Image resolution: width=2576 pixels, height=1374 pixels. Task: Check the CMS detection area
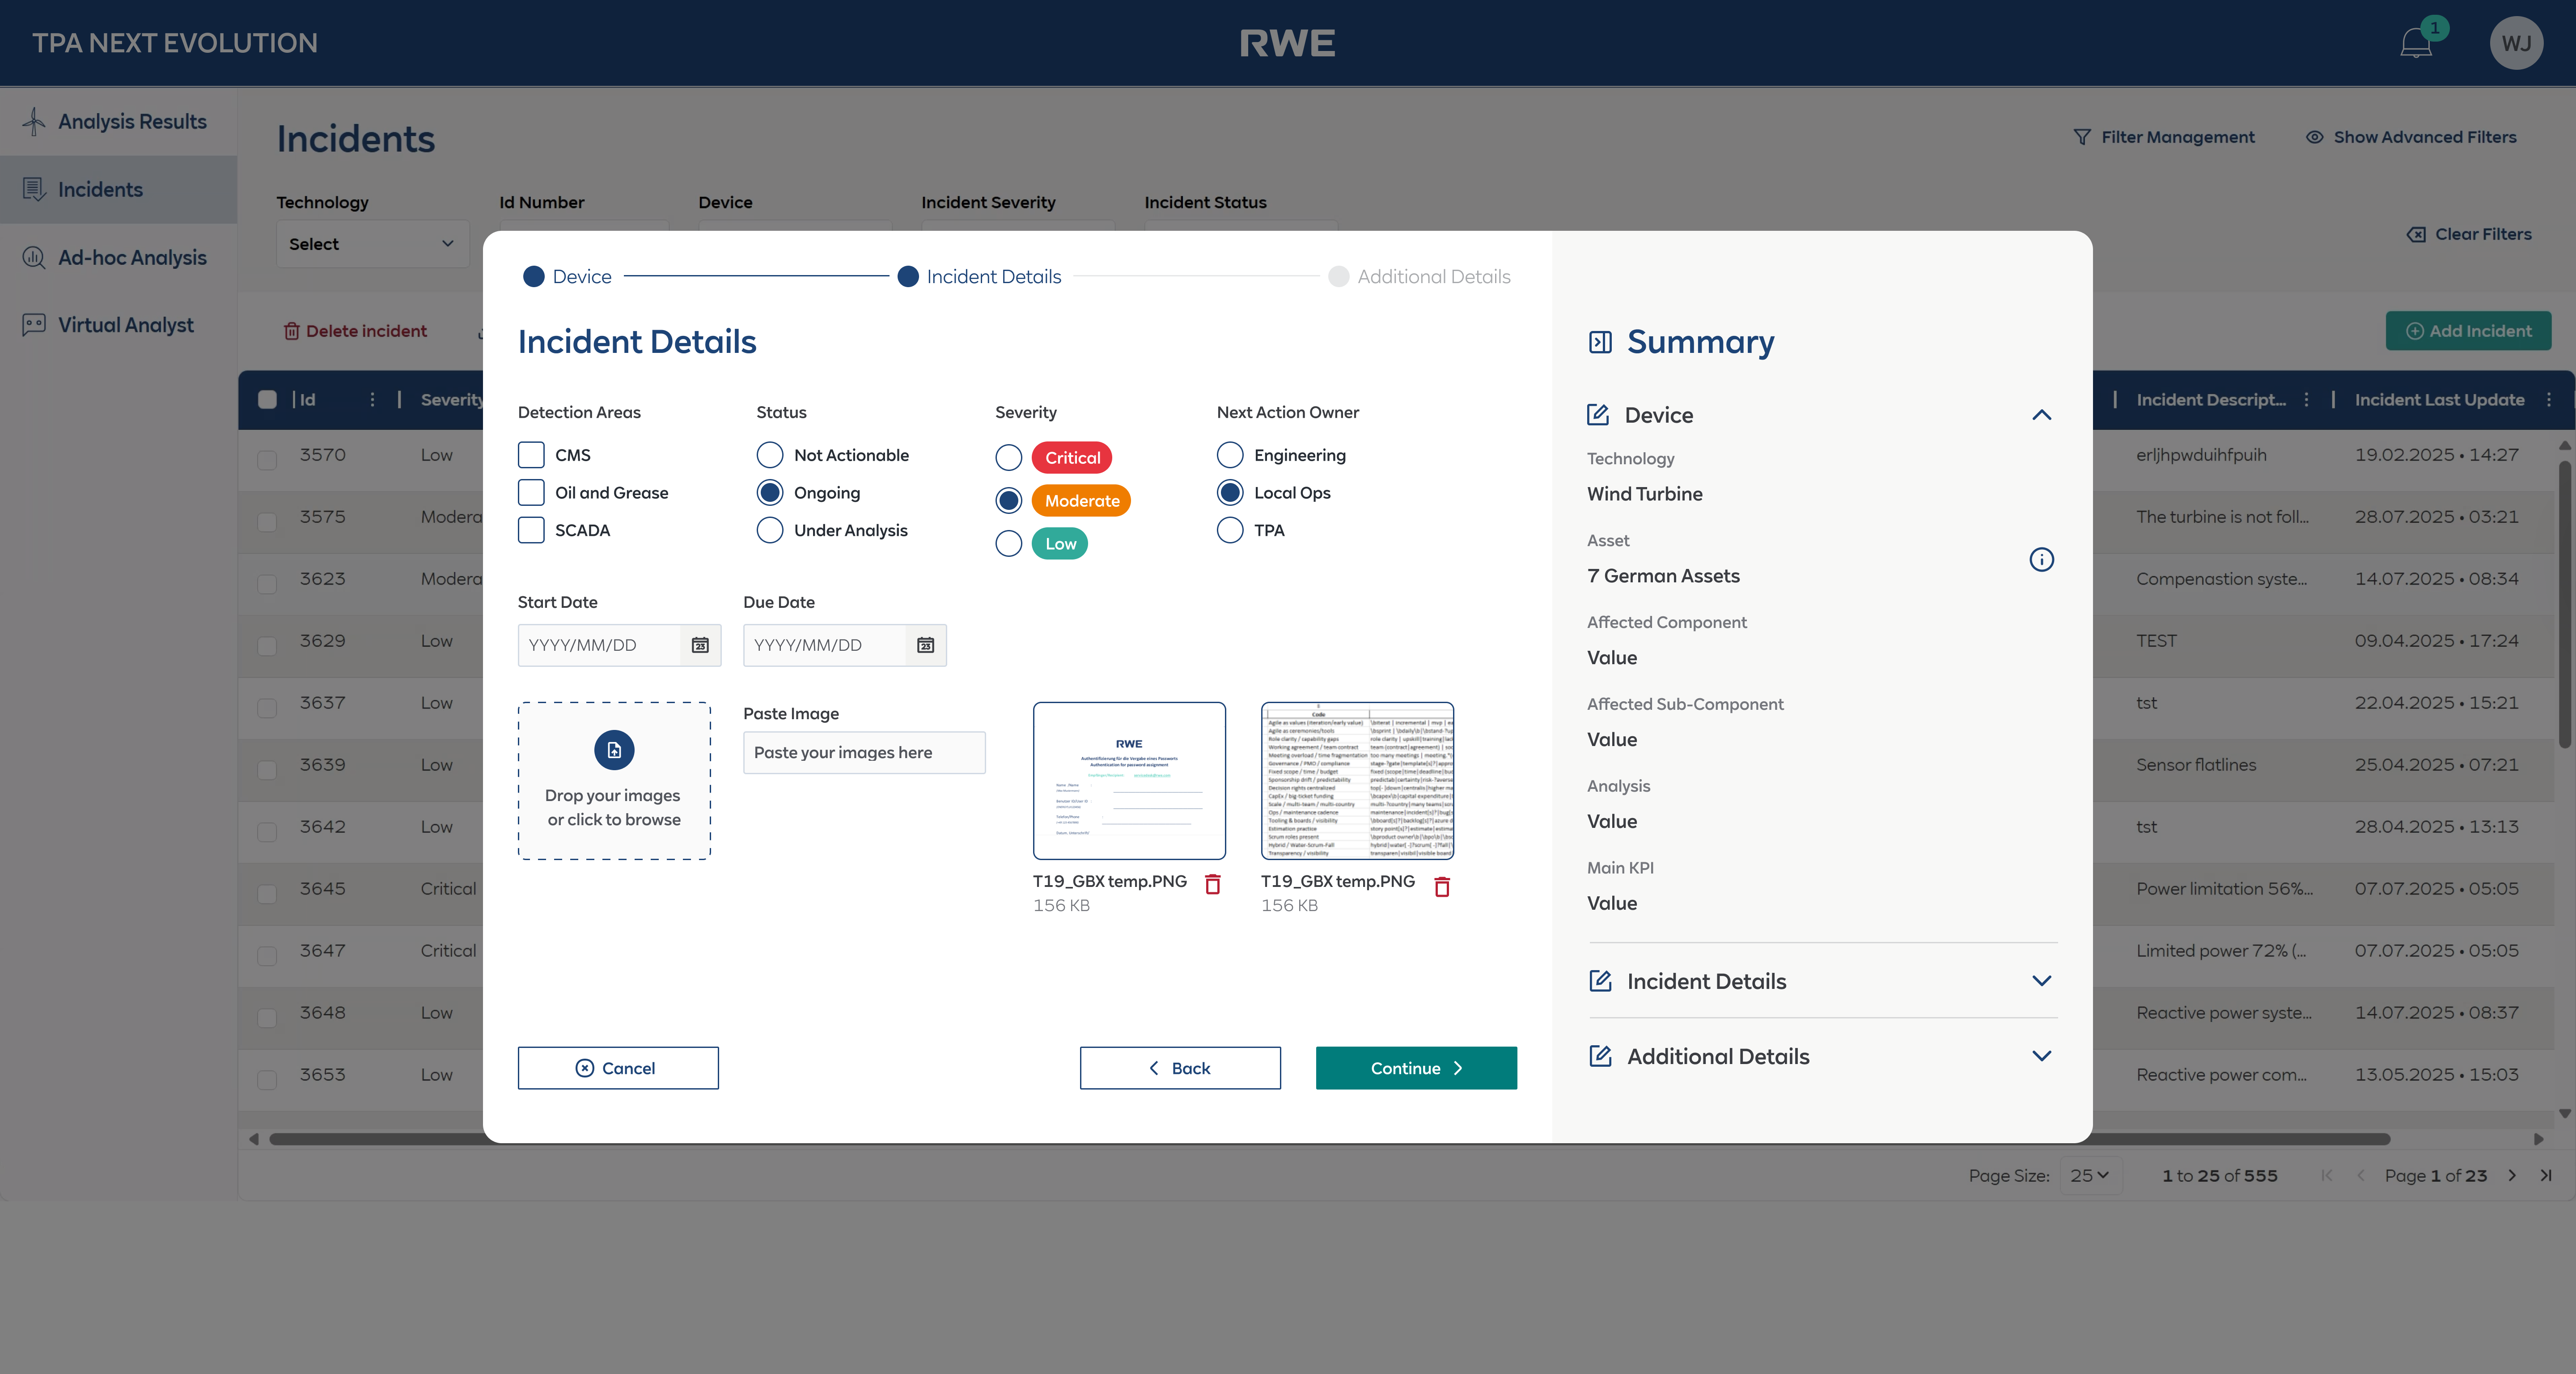[x=531, y=455]
